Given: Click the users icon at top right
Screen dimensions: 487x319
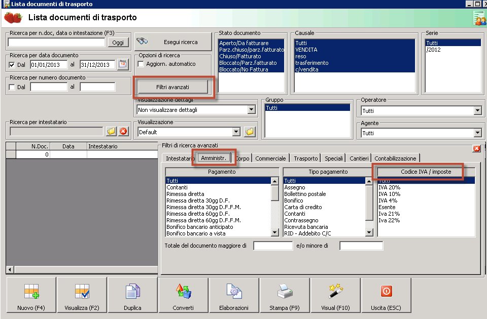Looking at the screenshot, I should pyautogui.click(x=479, y=18).
